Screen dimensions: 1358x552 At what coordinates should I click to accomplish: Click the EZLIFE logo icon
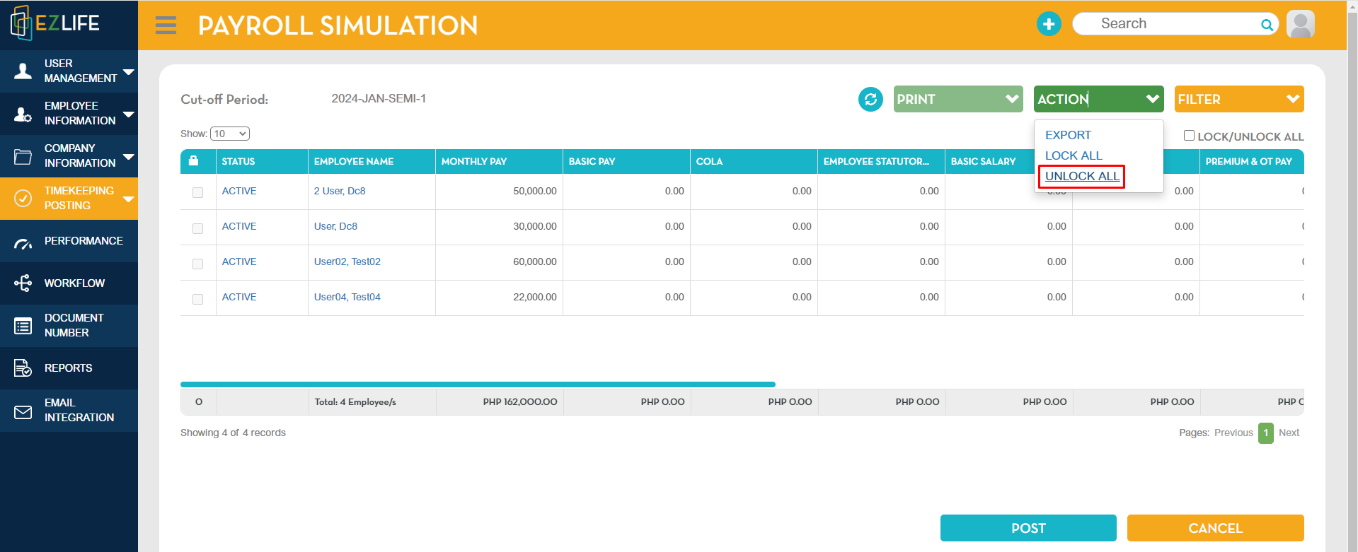tap(21, 23)
